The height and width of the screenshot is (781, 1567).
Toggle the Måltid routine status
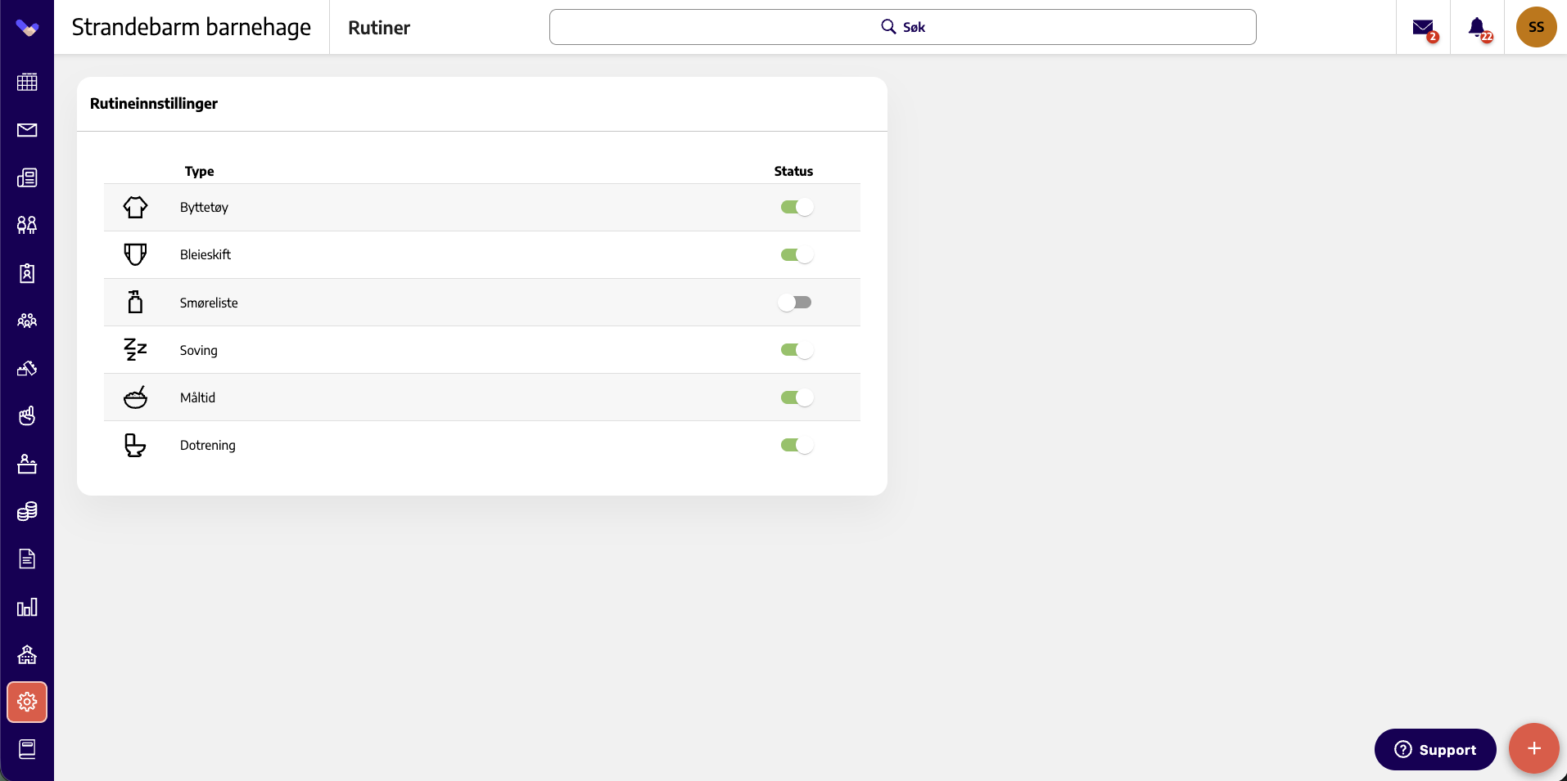797,397
